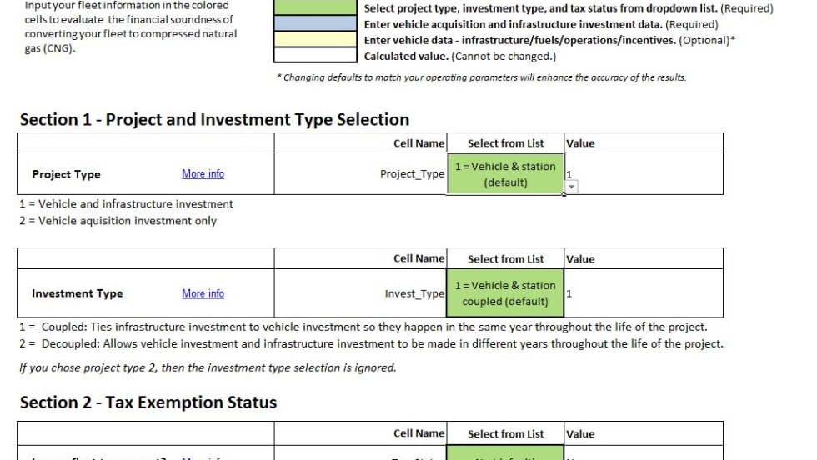817x460 pixels.
Task: Select the bold Investment Type row label
Action: pos(77,293)
